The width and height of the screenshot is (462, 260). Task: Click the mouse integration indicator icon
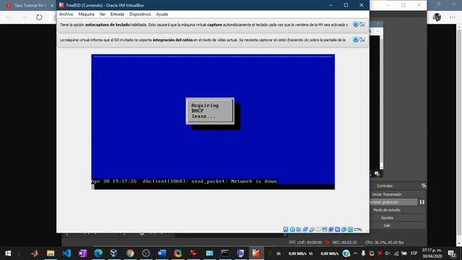[x=344, y=230]
